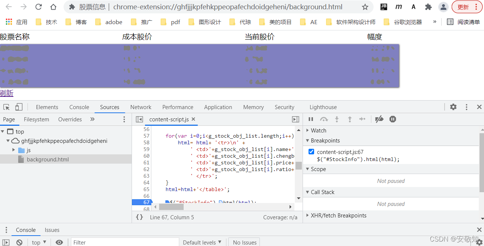Click the step over icon
This screenshot has width=484, height=246.
pos(324,119)
